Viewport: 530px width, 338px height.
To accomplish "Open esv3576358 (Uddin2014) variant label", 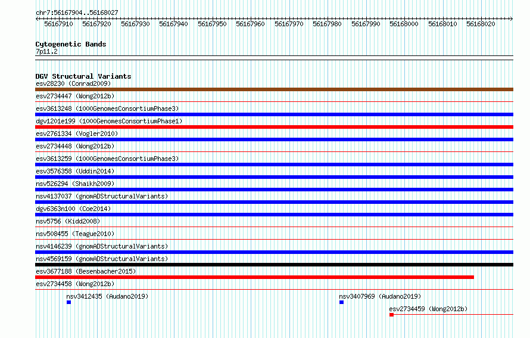I will [x=75, y=171].
